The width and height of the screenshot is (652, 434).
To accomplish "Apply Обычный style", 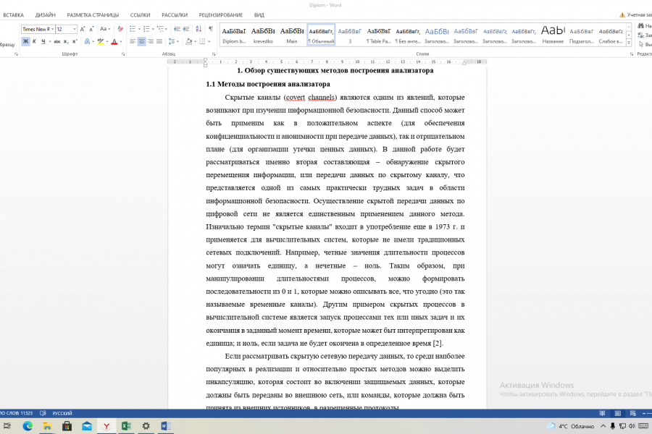I will tap(321, 35).
